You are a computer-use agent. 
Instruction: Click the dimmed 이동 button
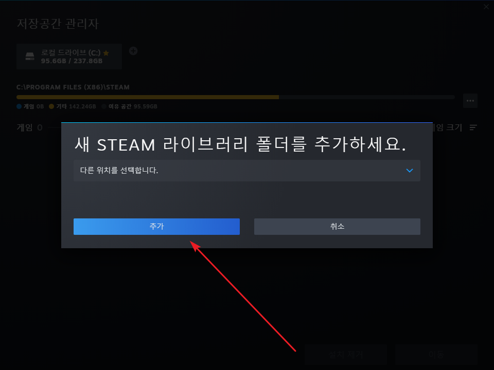pyautogui.click(x=436, y=355)
